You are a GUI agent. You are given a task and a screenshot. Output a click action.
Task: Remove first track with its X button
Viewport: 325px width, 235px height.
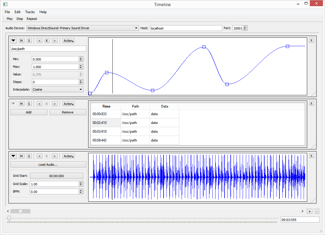tap(312, 40)
